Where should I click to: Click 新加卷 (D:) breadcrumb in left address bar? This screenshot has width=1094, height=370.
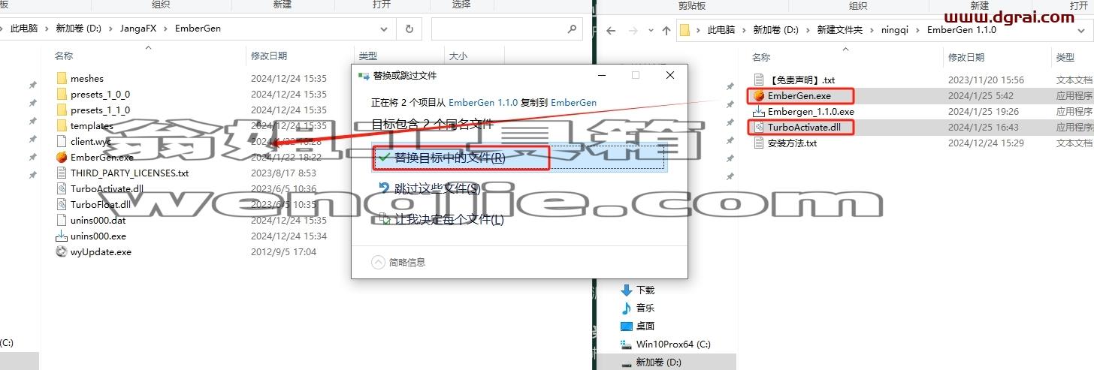(x=79, y=29)
